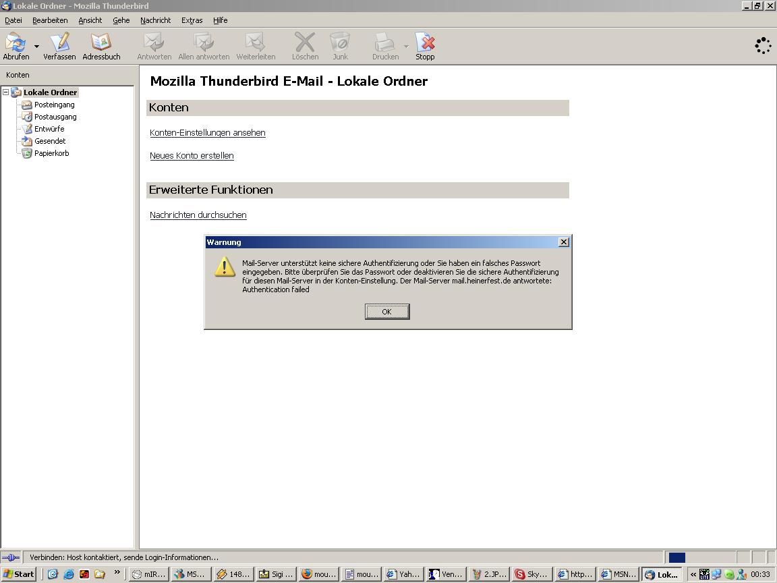Open the Datei menu

pos(13,20)
